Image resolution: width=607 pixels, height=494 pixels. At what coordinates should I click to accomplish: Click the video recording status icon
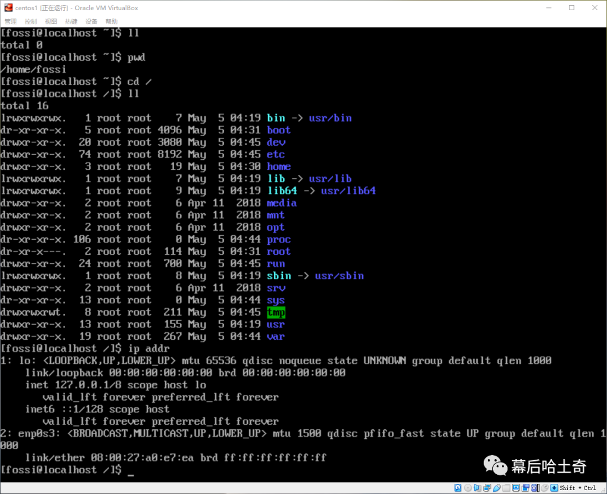(525, 488)
